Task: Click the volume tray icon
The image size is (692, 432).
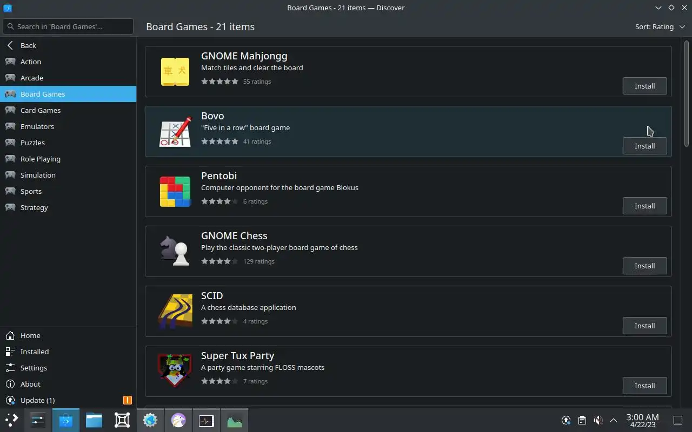Action: click(x=598, y=420)
